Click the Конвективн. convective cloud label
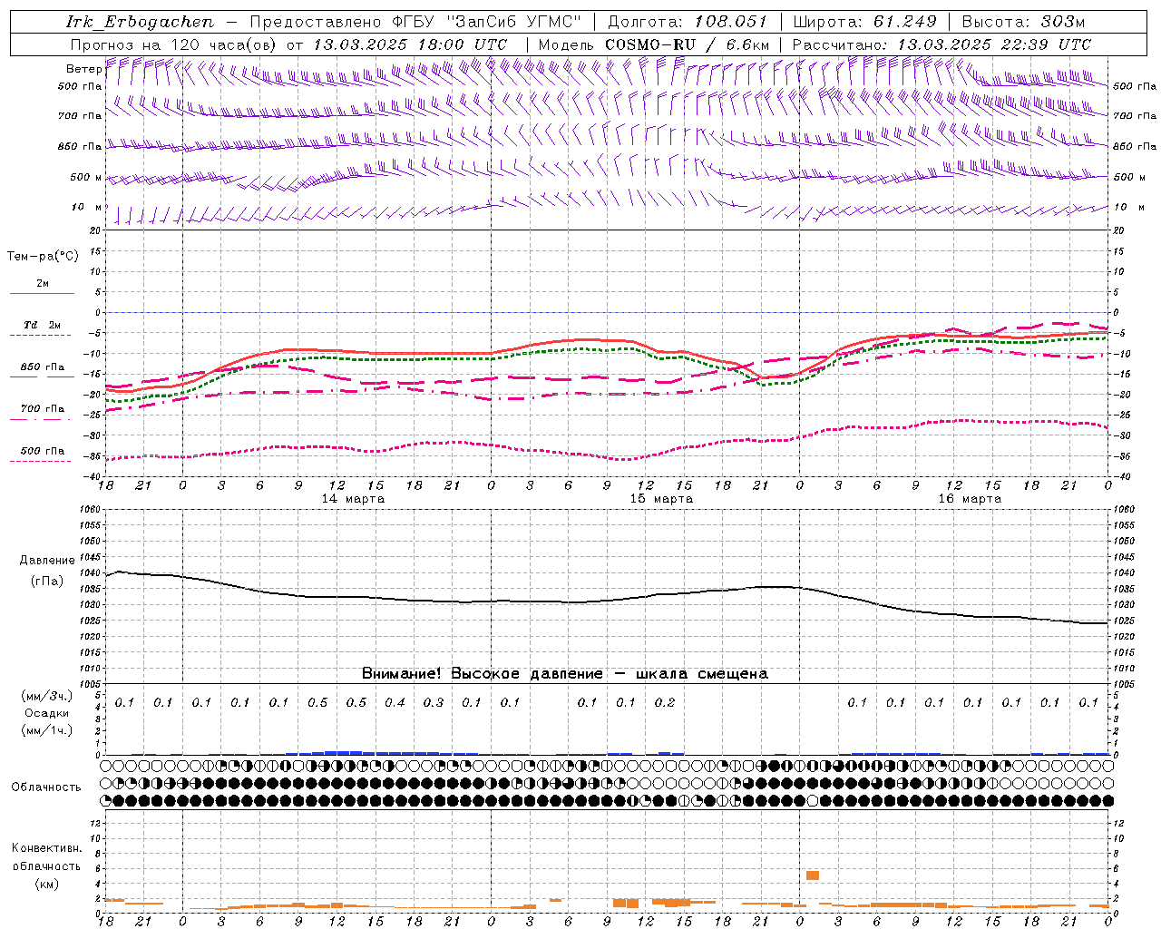Image resolution: width=1161 pixels, height=929 pixels. (47, 848)
